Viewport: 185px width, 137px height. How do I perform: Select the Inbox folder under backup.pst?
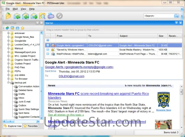coord(21,98)
